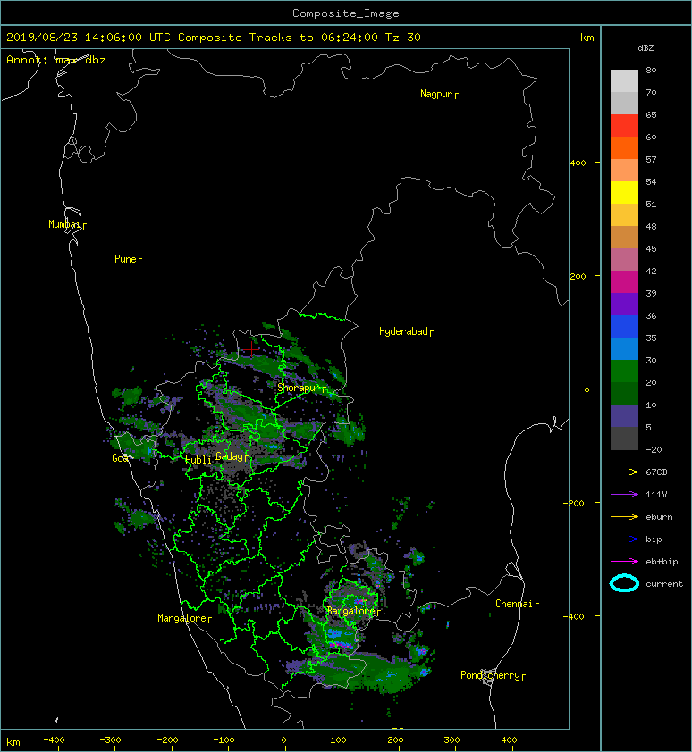
Task: Click the Chennai city label
Action: pos(514,604)
